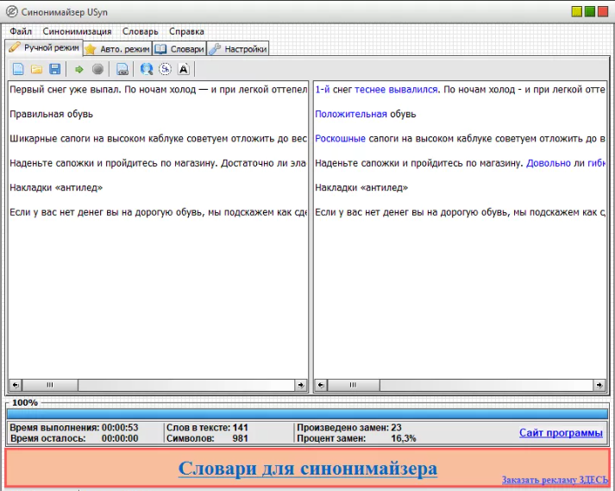Open the Синонимизация menu
The width and height of the screenshot is (615, 491).
[78, 31]
